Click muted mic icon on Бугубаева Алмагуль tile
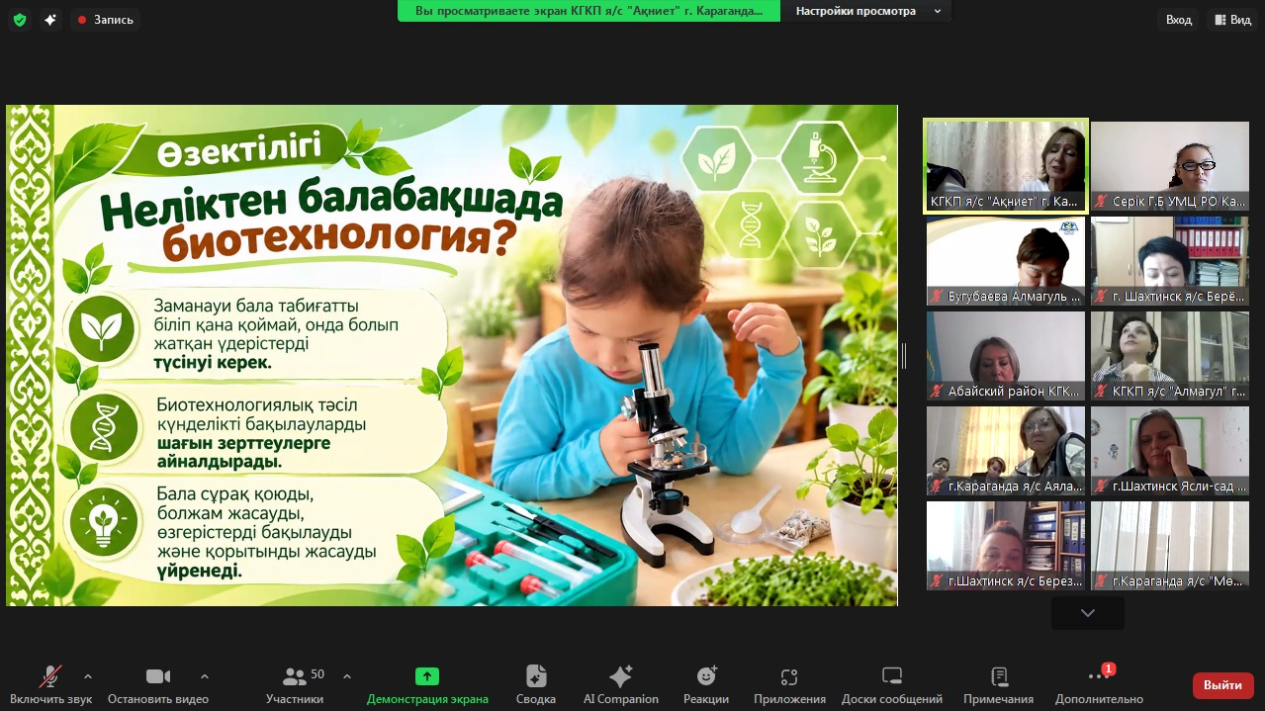The image size is (1265, 711). coord(937,297)
